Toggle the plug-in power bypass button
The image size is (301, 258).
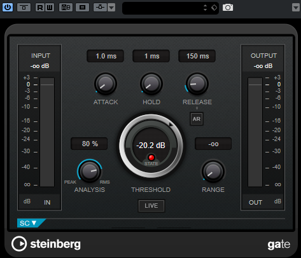point(8,8)
